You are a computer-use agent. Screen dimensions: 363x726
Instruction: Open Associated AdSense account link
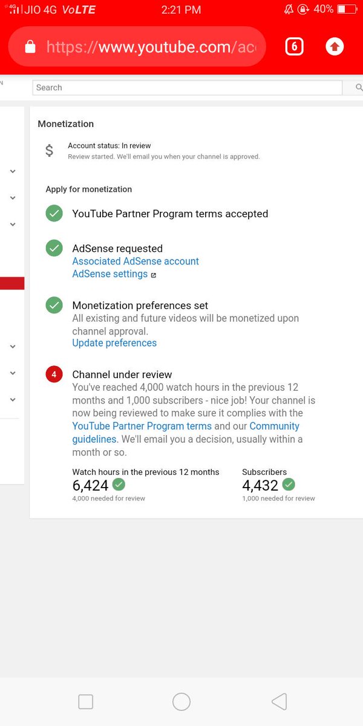pyautogui.click(x=136, y=261)
